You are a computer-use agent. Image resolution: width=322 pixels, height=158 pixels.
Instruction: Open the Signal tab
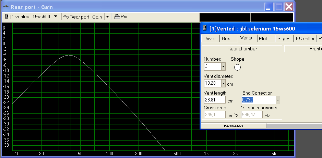tap(284, 39)
